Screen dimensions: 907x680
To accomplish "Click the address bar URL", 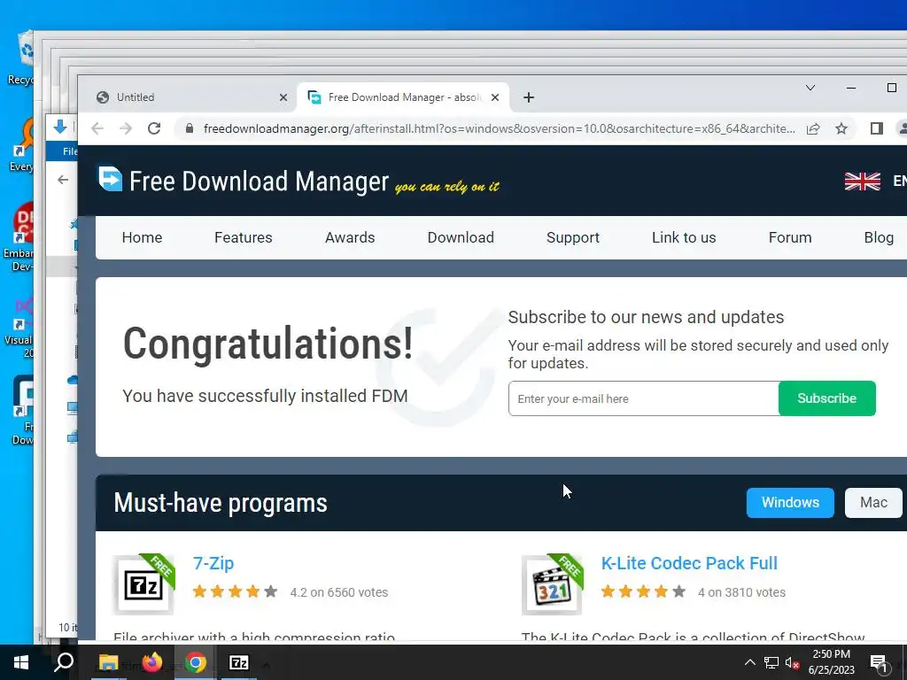I will tap(500, 128).
